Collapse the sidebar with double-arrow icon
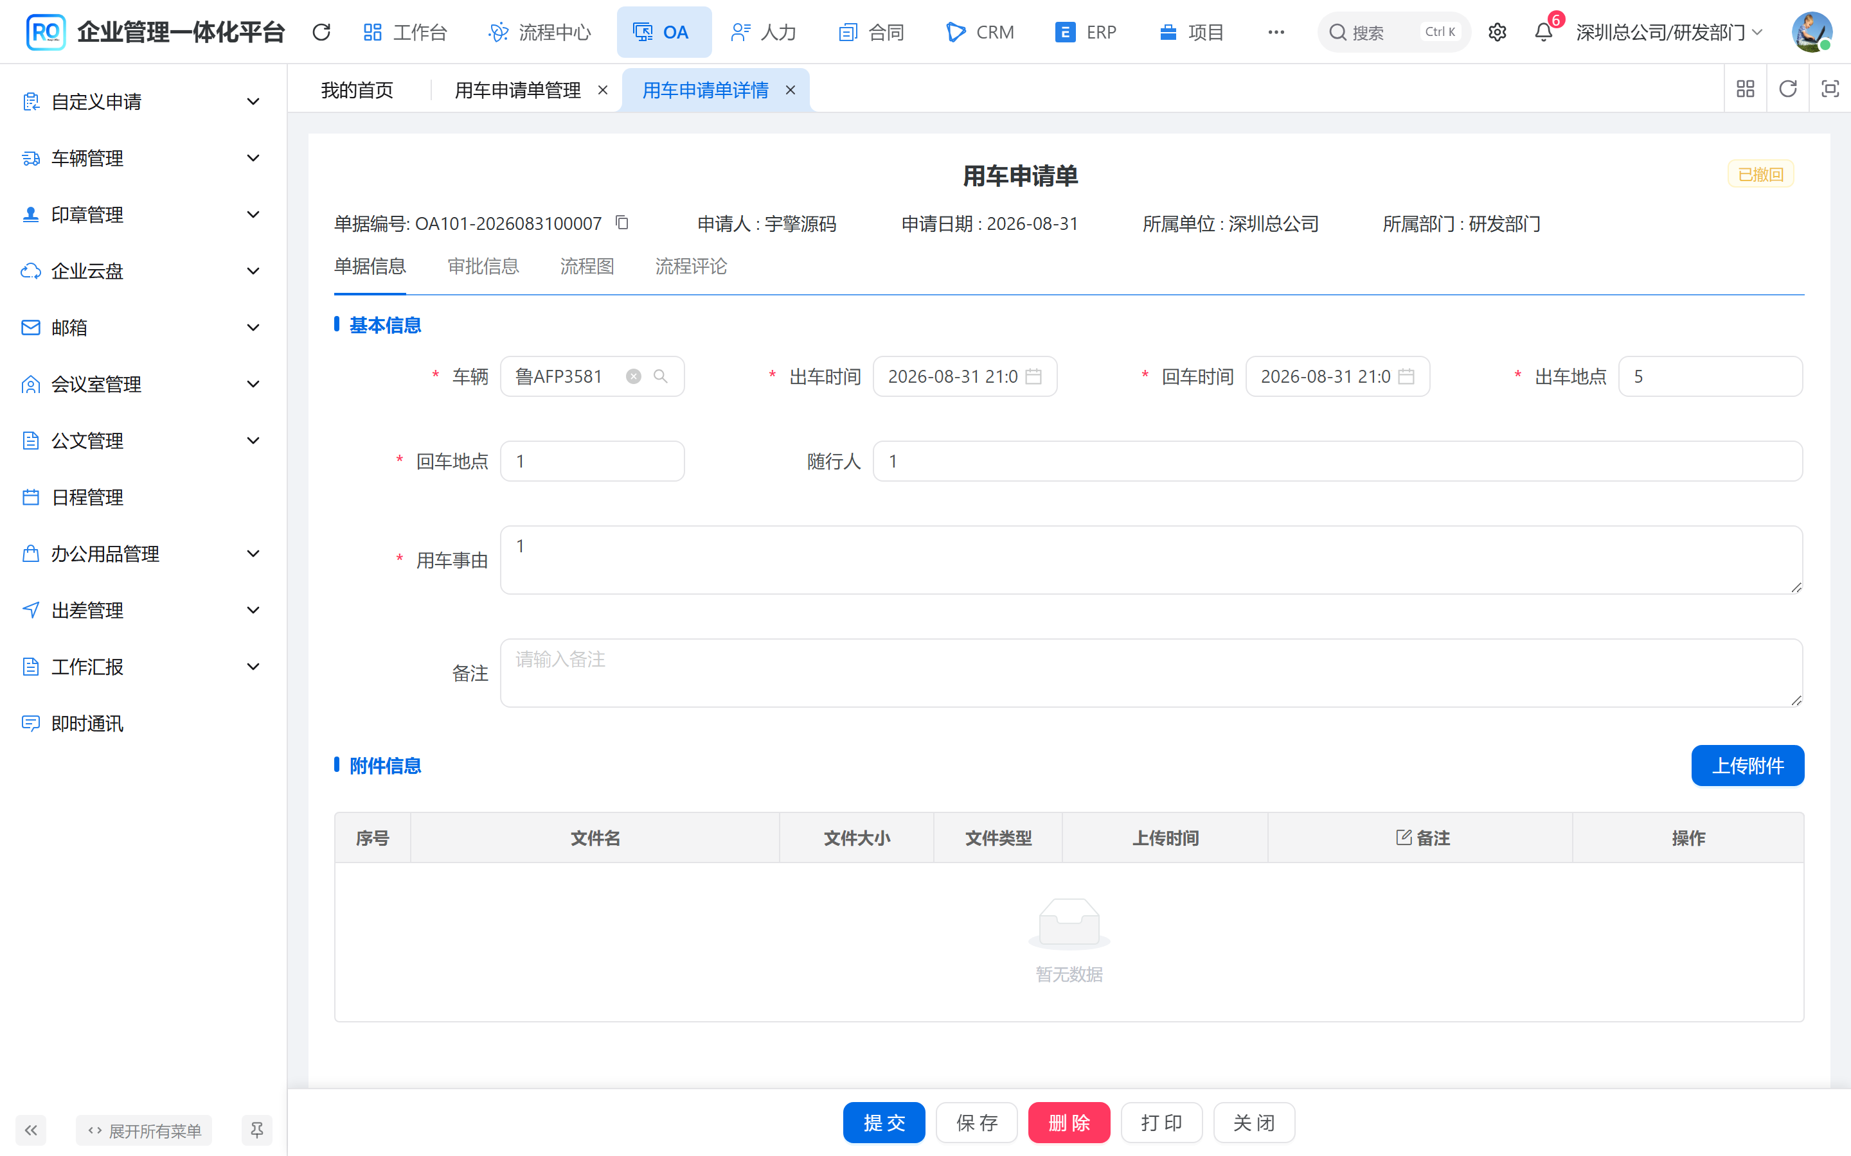Image resolution: width=1851 pixels, height=1156 pixels. click(x=31, y=1130)
